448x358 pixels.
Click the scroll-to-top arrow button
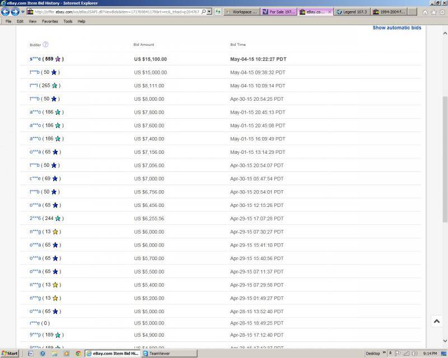(436, 321)
